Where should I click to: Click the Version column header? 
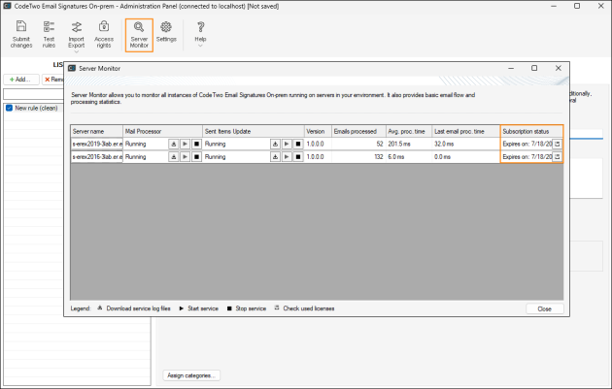point(318,131)
